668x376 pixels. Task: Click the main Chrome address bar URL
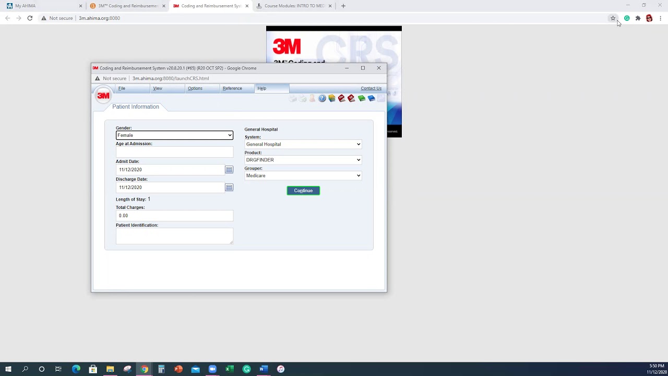(x=99, y=18)
